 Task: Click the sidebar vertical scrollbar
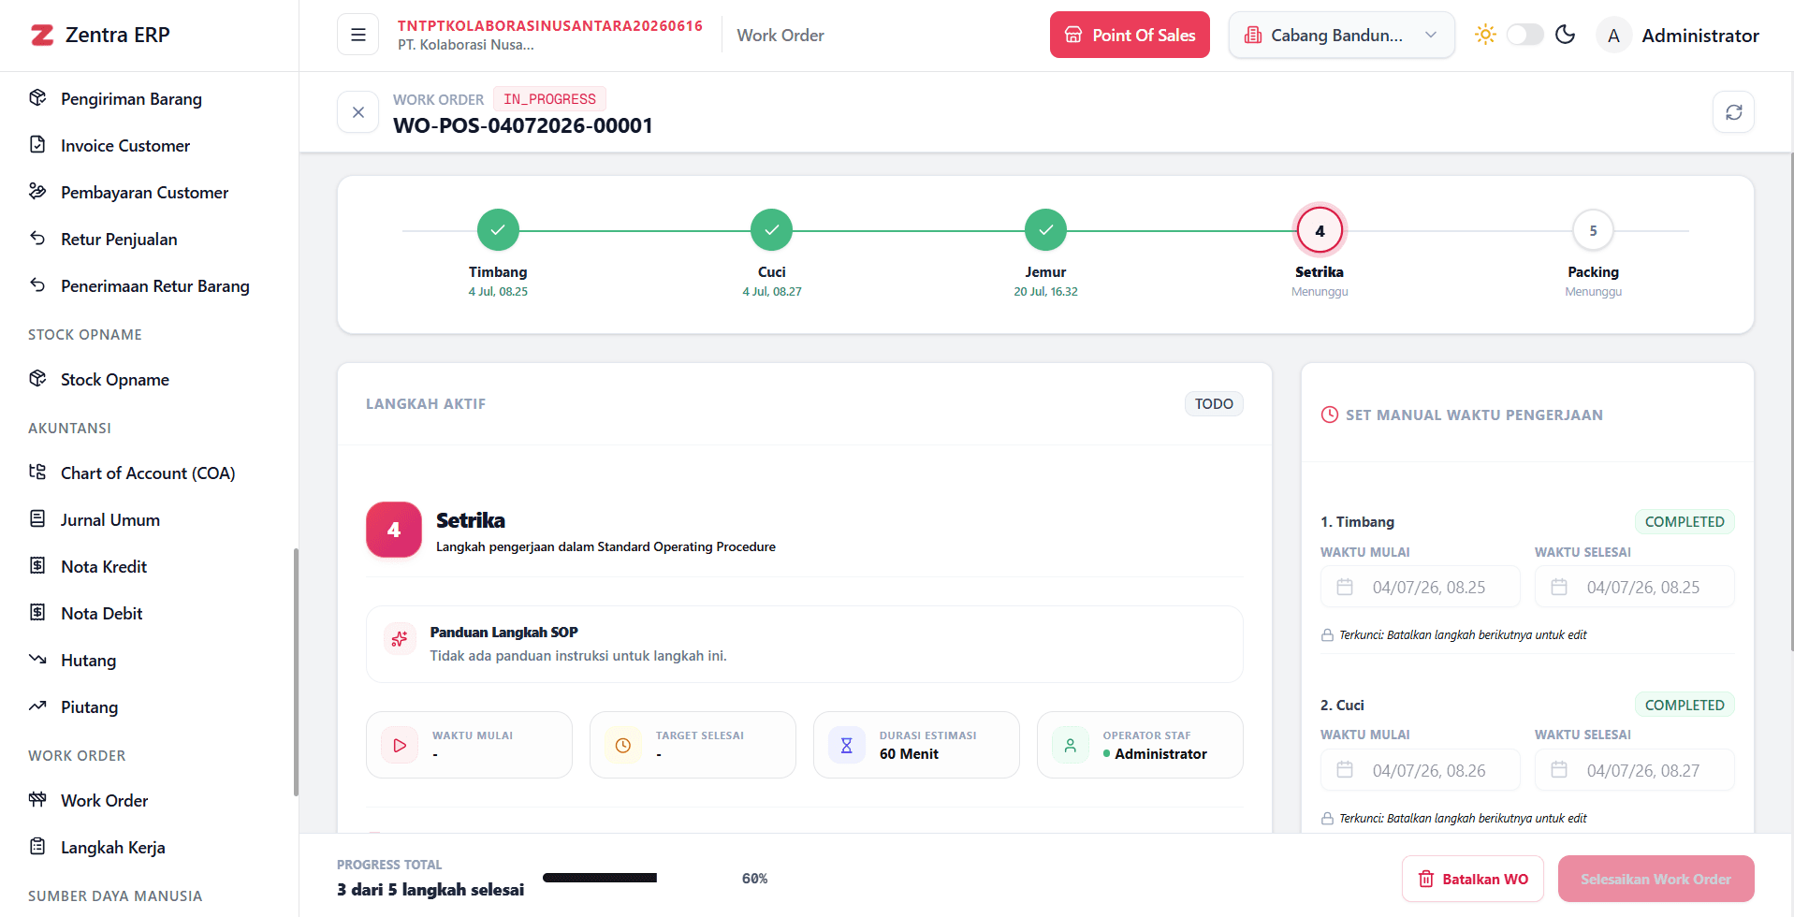click(x=296, y=672)
